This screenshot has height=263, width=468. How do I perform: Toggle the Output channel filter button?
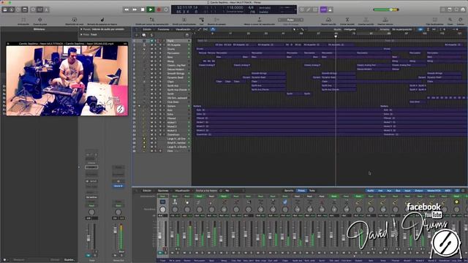419,191
